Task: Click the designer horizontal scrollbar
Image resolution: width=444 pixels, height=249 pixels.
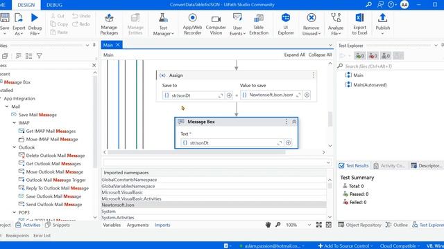Action: tap(196, 152)
